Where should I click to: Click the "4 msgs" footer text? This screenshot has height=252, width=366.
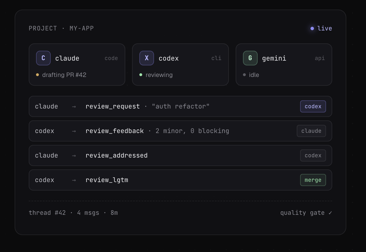pyautogui.click(x=88, y=213)
